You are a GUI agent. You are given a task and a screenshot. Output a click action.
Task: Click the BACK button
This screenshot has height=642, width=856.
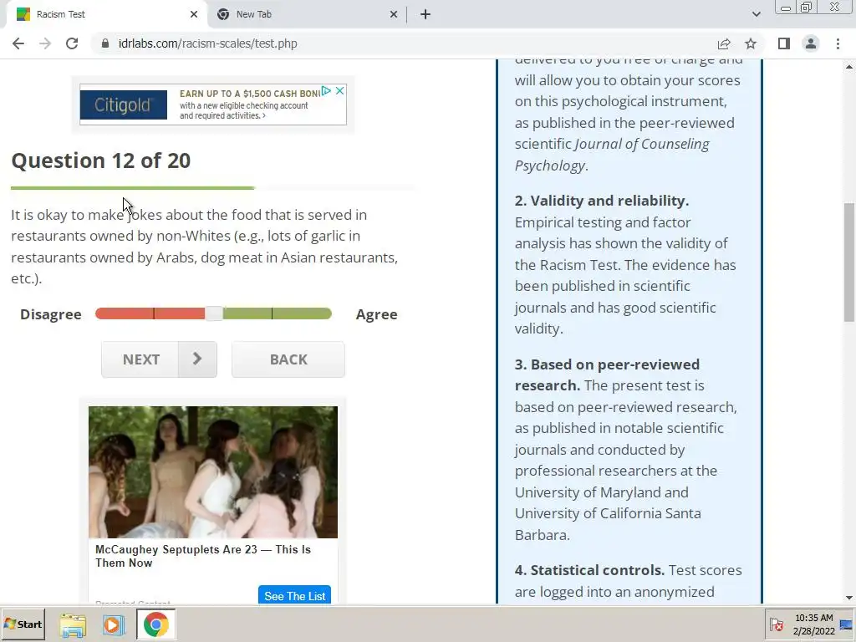[x=288, y=359]
